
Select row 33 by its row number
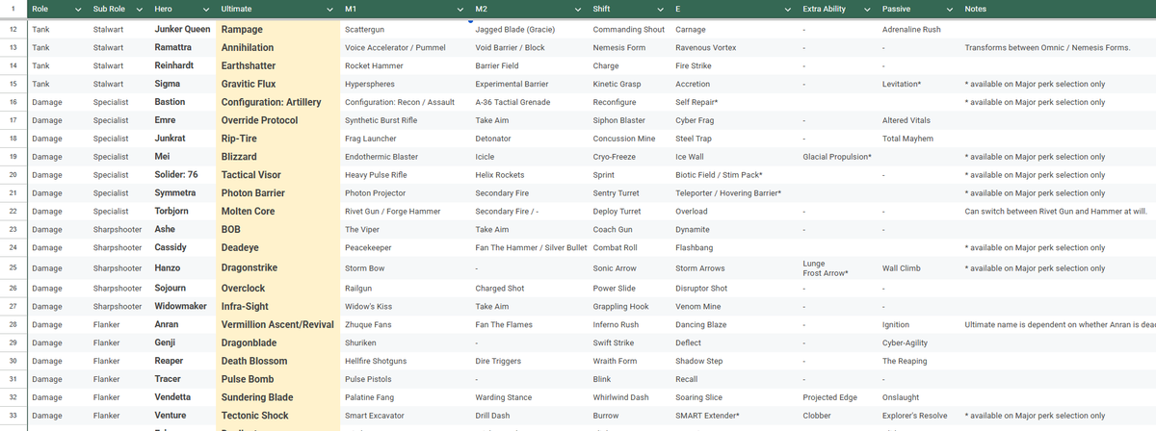point(13,416)
